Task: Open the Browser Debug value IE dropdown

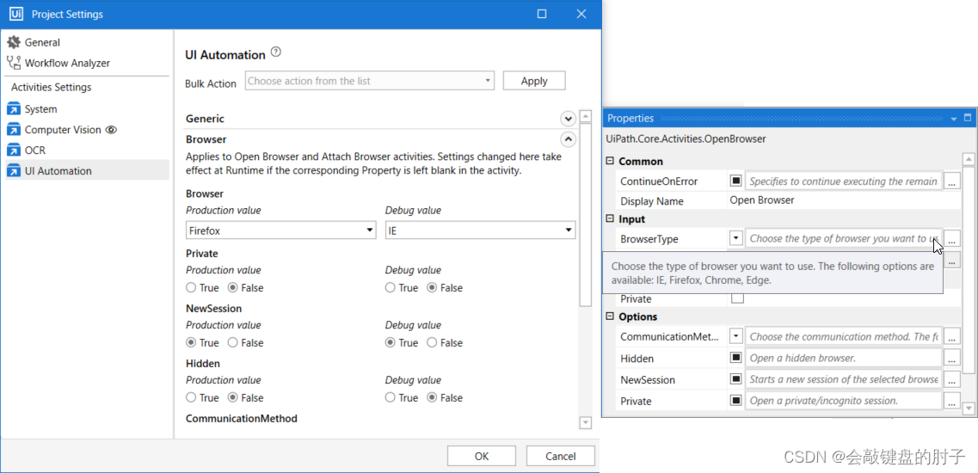Action: (x=480, y=230)
